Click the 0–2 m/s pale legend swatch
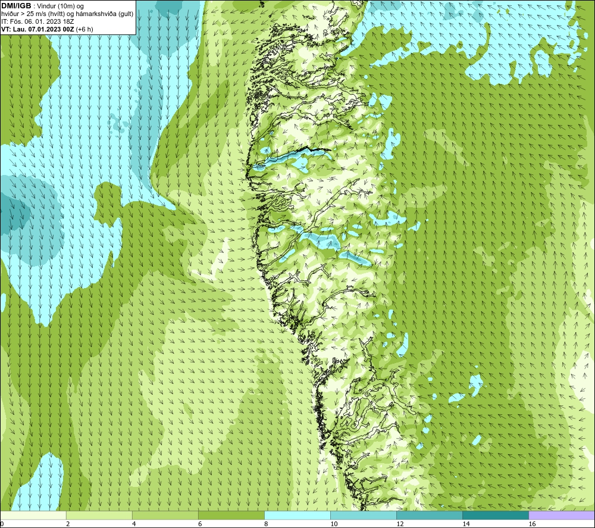 [x=33, y=515]
